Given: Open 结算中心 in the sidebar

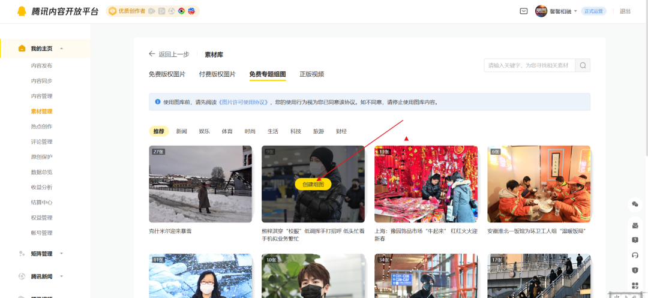Looking at the screenshot, I should 42,202.
